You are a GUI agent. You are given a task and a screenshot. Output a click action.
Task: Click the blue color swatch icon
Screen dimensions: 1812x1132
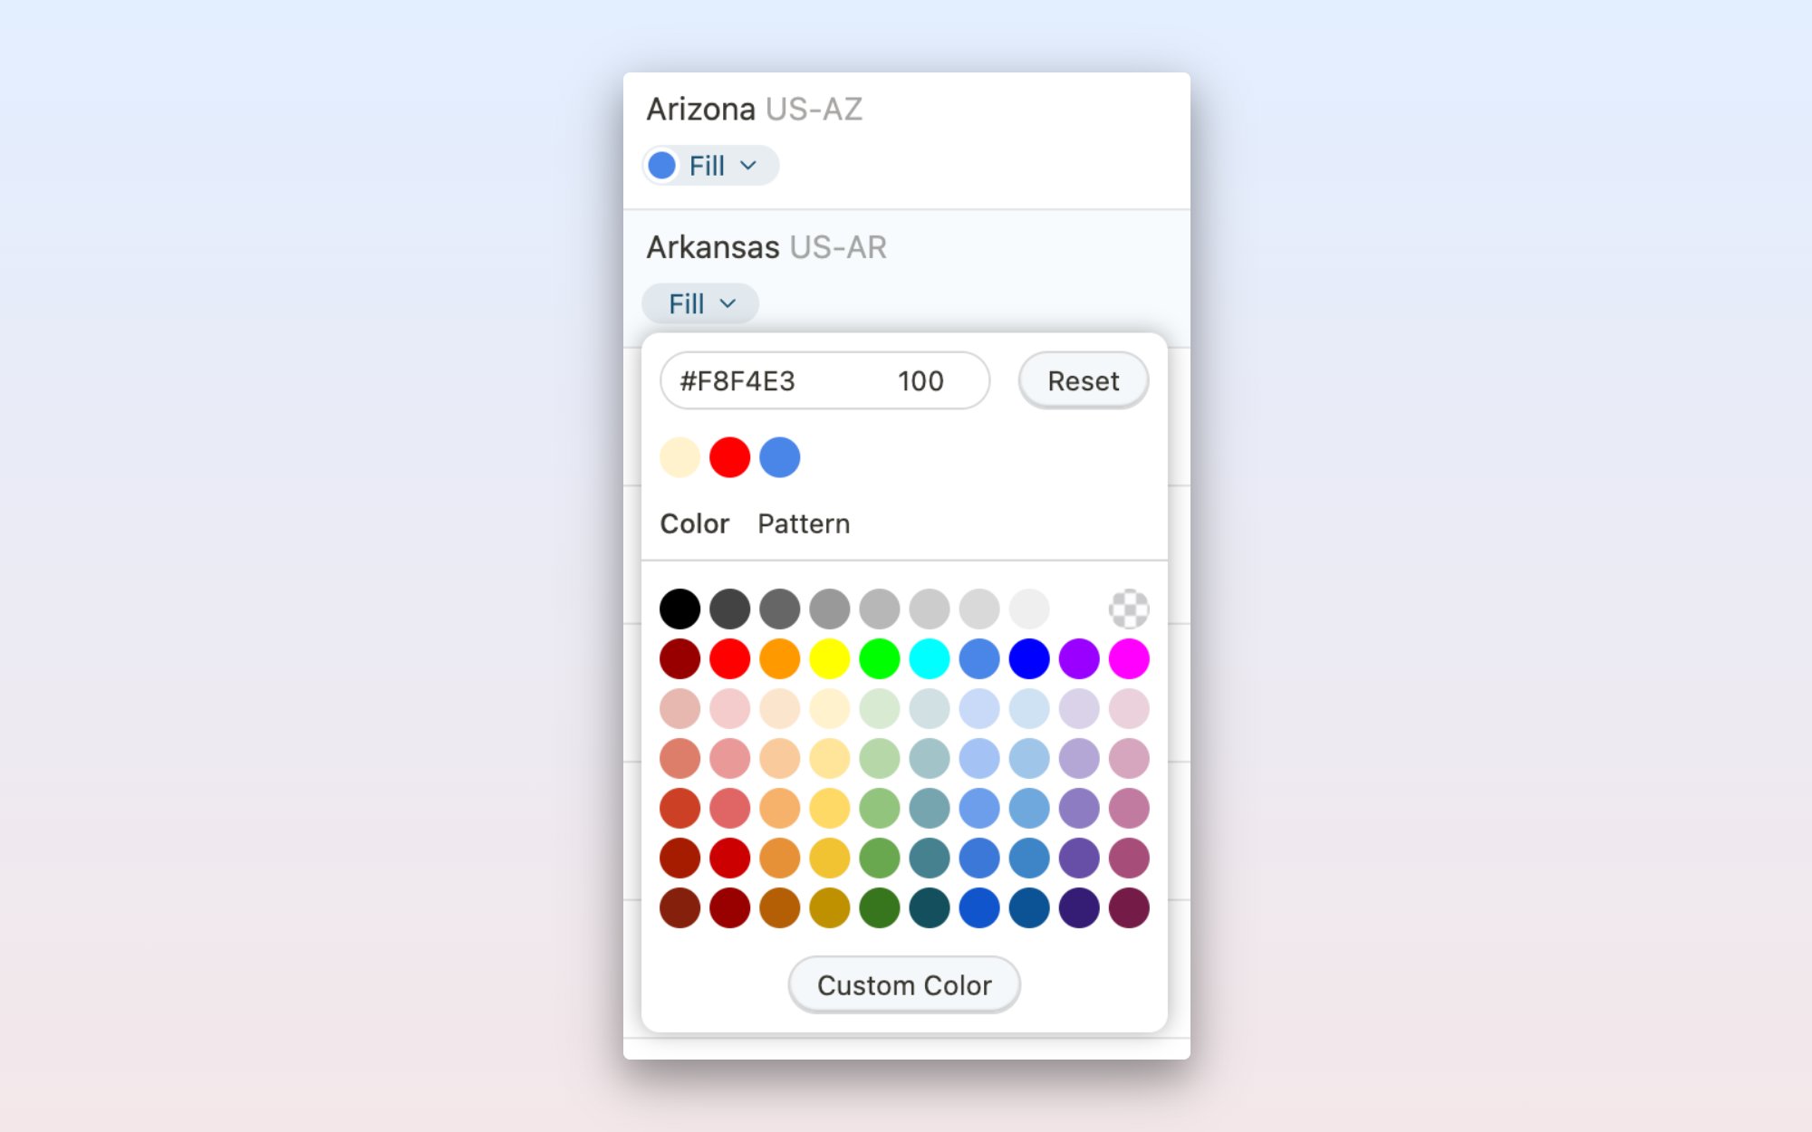click(779, 456)
